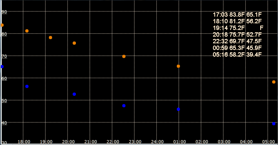Select the orange point at 58.2F
The width and height of the screenshot is (278, 145).
(274, 82)
